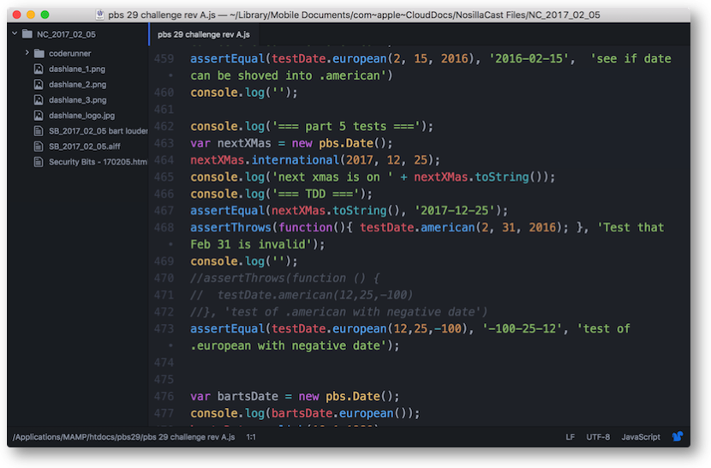
Task: Open dashlane_3.png in the tree view
Action: click(77, 99)
